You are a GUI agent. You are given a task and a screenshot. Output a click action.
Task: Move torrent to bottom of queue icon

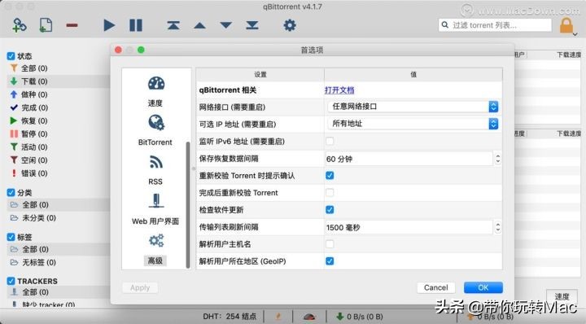coord(252,25)
